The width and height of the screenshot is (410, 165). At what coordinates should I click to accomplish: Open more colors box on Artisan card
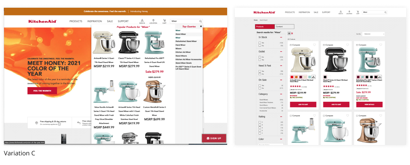point(314,77)
